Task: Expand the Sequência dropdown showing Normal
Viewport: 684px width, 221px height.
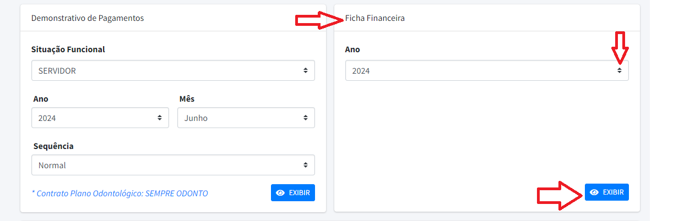Action: click(165, 165)
